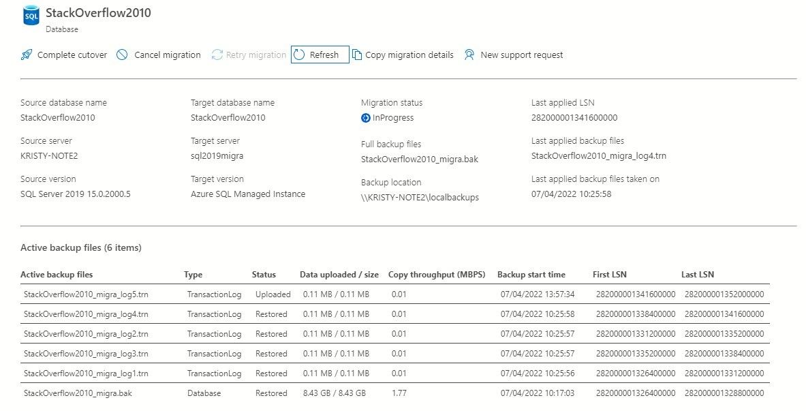This screenshot has width=806, height=411.
Task: Select the value under Source database name
Action: [x=57, y=117]
